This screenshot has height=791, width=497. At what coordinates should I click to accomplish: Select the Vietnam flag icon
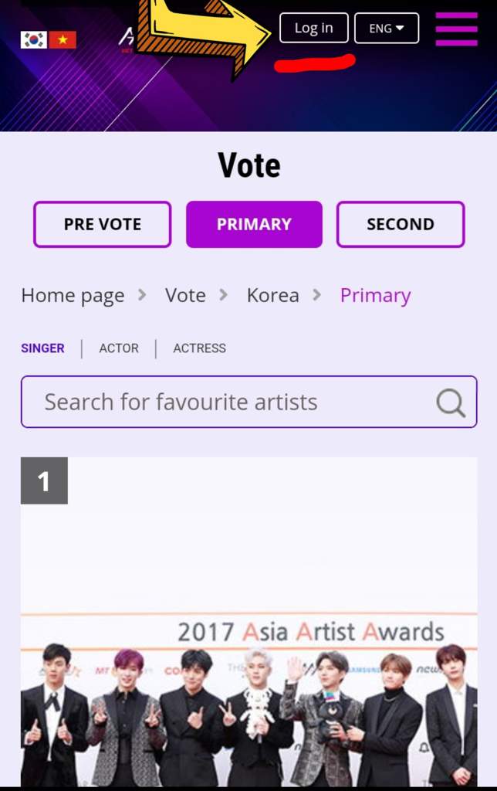(63, 40)
